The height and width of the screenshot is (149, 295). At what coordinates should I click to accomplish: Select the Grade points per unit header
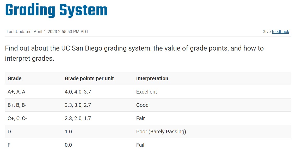[x=89, y=78]
